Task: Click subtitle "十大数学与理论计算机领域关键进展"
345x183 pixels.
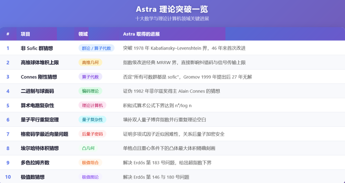Action: [x=172, y=19]
